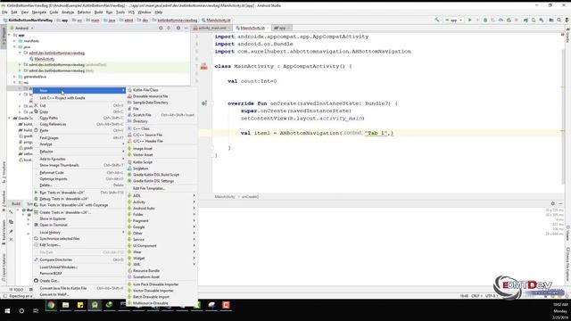
Task: Click Cut in the context menu
Action: click(79, 105)
